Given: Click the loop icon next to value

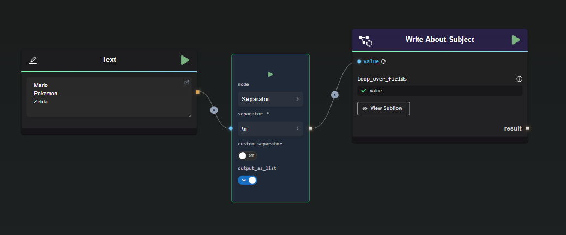Looking at the screenshot, I should click(383, 61).
